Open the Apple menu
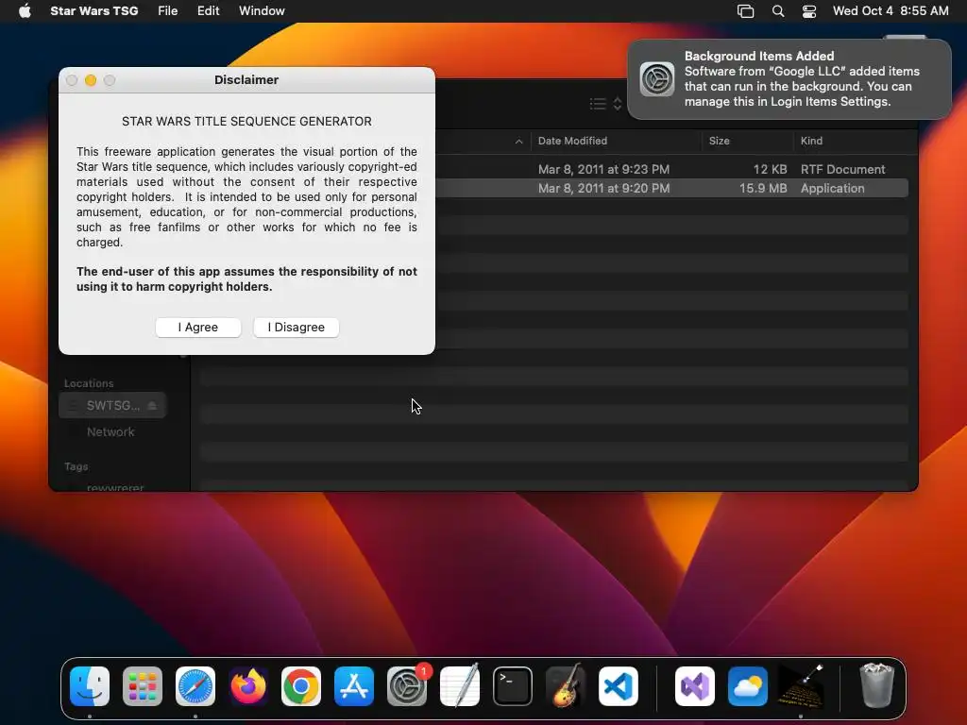The width and height of the screenshot is (967, 725). click(x=25, y=11)
